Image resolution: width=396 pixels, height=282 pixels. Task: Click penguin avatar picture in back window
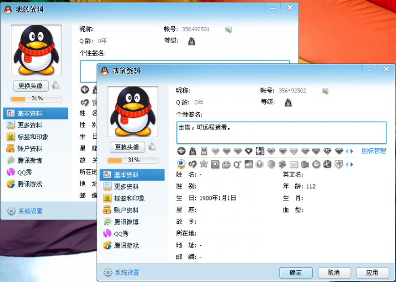(36, 50)
